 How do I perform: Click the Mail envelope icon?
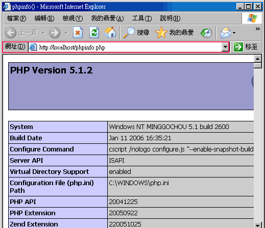tap(226, 33)
